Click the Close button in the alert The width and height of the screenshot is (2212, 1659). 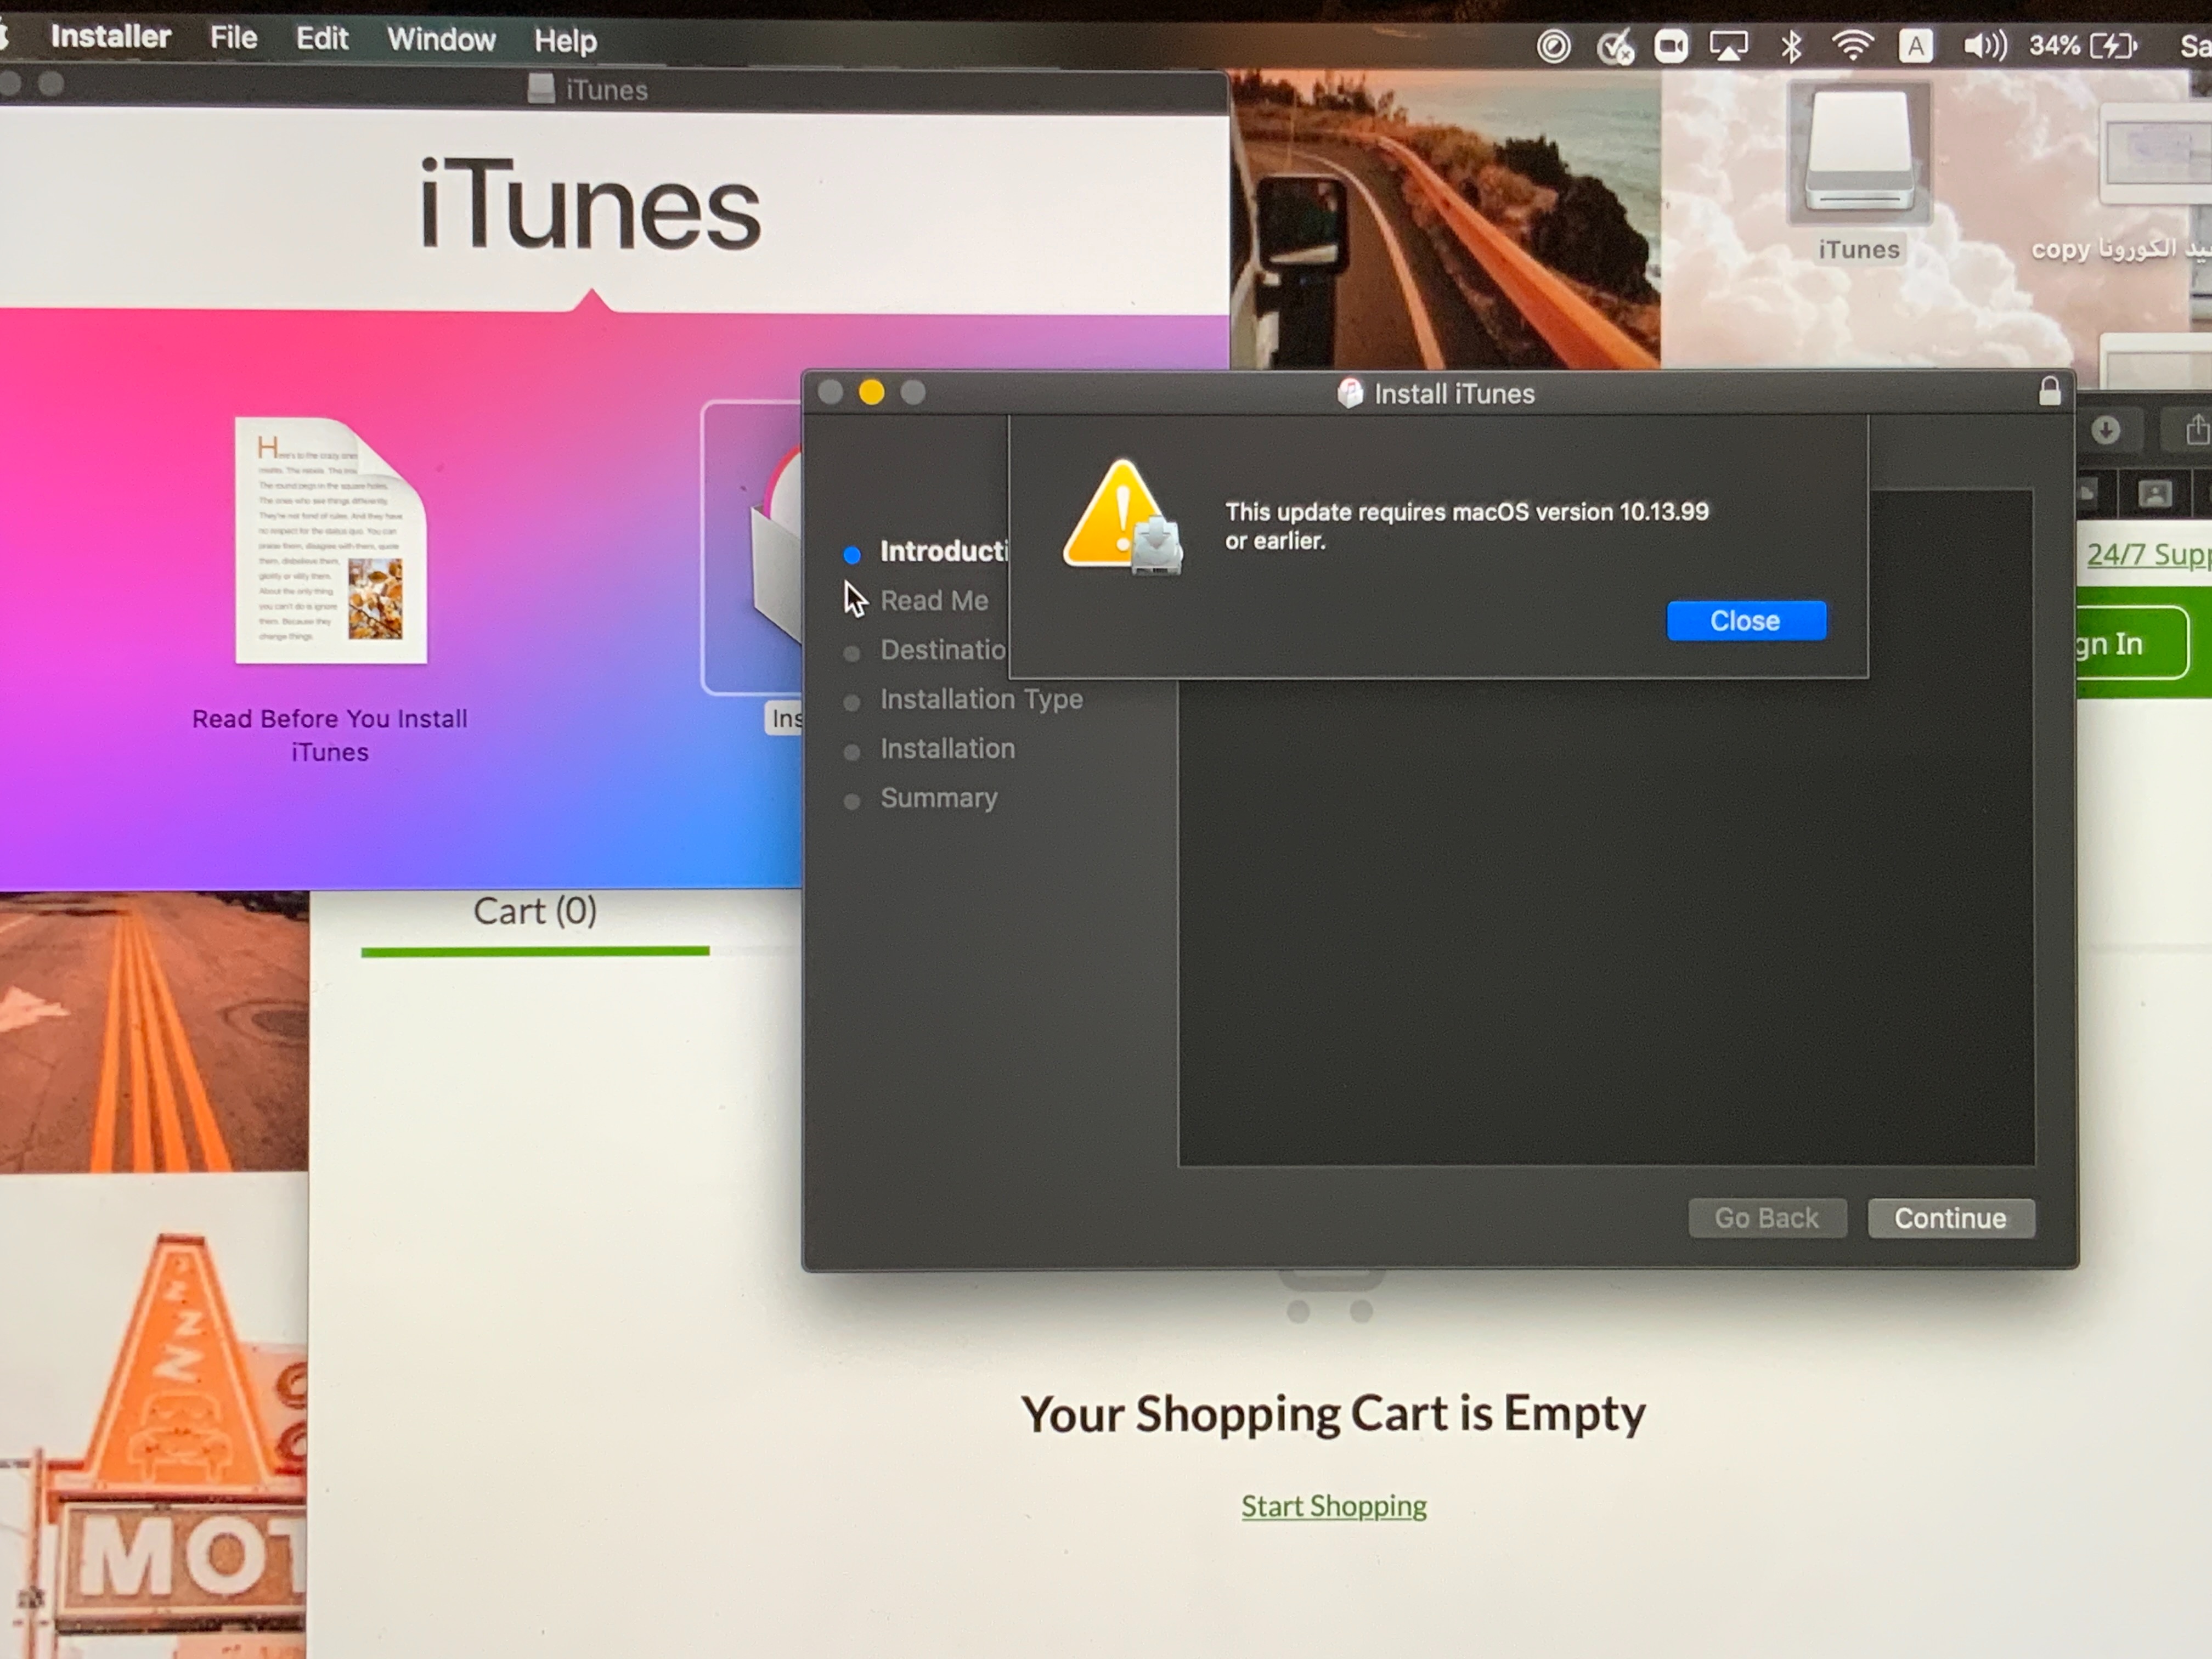[x=1746, y=621]
